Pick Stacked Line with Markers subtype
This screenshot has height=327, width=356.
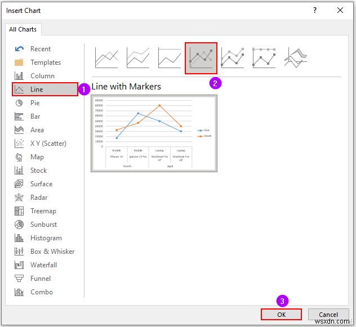(233, 57)
